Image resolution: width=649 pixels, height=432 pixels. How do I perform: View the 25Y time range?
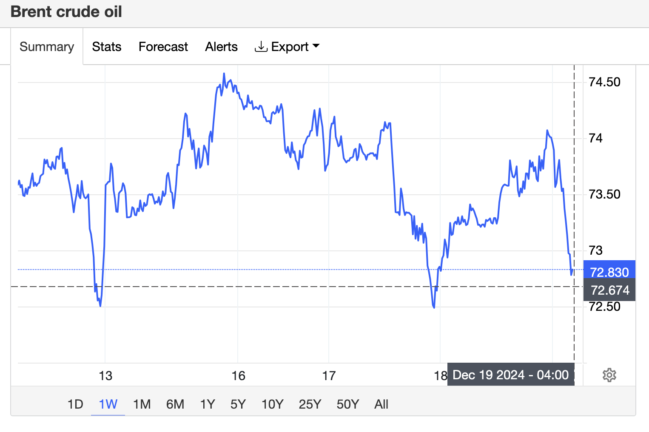pyautogui.click(x=310, y=404)
